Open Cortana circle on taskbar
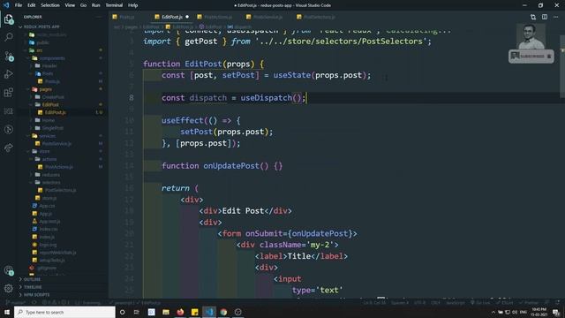565x318 pixels. [x=122, y=312]
